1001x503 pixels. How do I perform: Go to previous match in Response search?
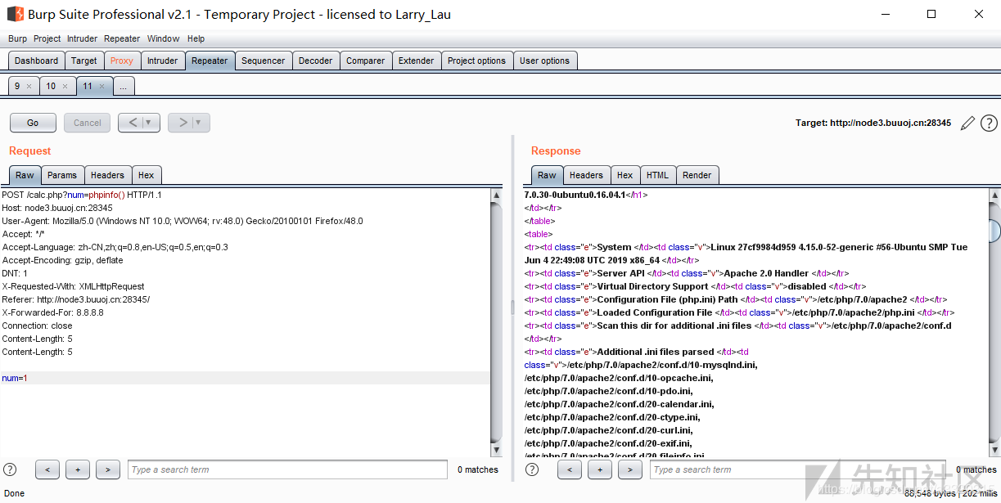[x=570, y=469]
